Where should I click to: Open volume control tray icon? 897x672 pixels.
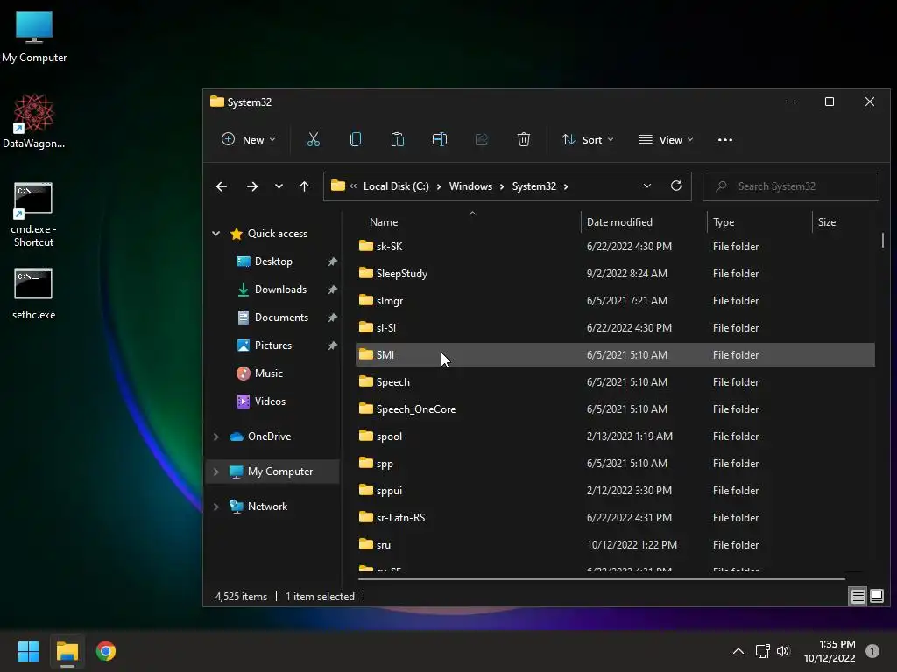pos(783,651)
